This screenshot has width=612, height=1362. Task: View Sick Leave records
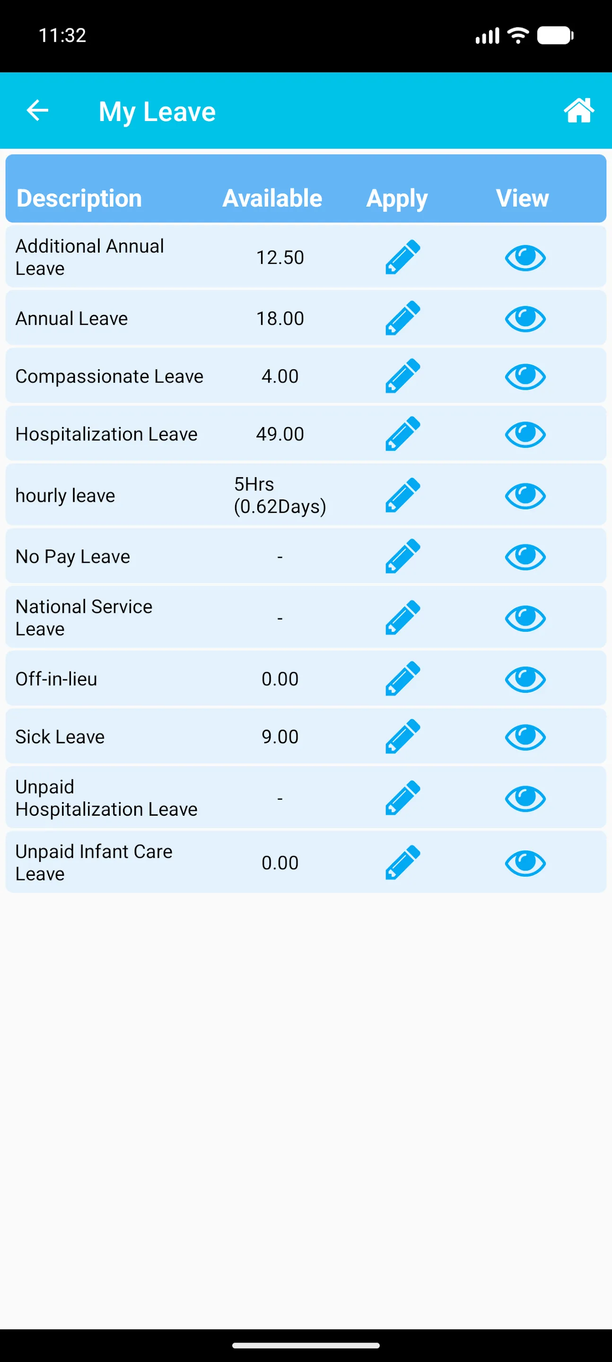(x=525, y=736)
